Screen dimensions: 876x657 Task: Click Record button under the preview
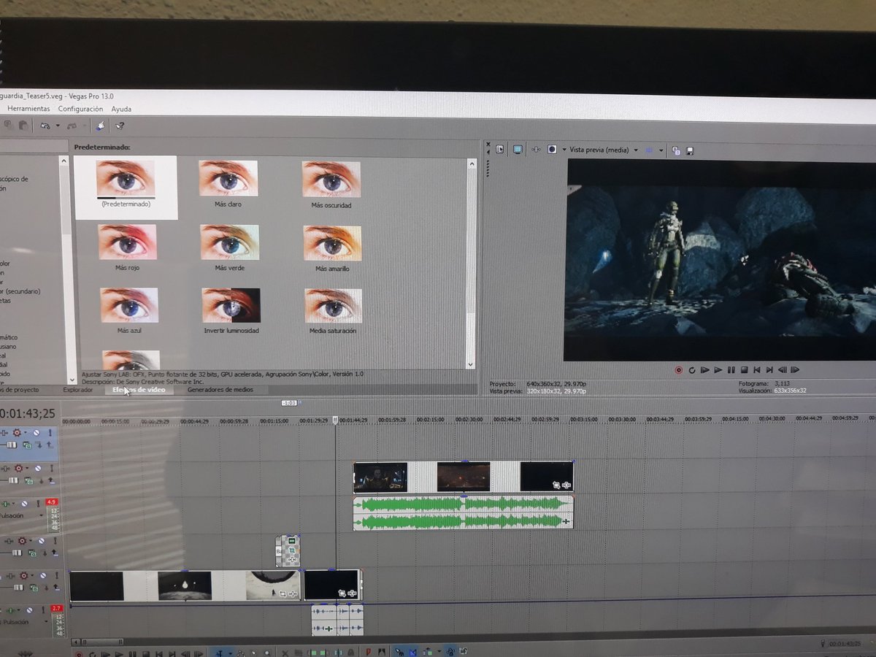pyautogui.click(x=678, y=370)
